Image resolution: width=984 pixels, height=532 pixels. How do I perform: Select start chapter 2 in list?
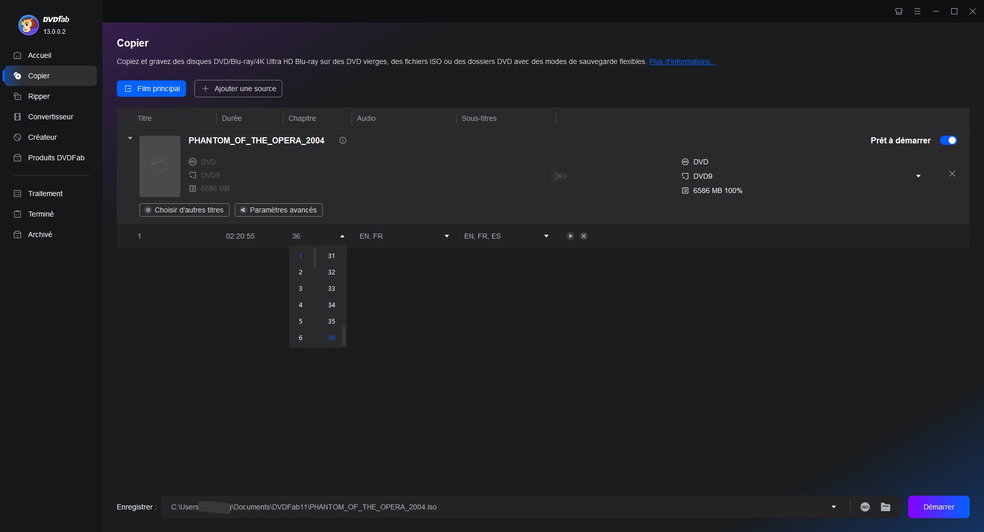coord(300,272)
